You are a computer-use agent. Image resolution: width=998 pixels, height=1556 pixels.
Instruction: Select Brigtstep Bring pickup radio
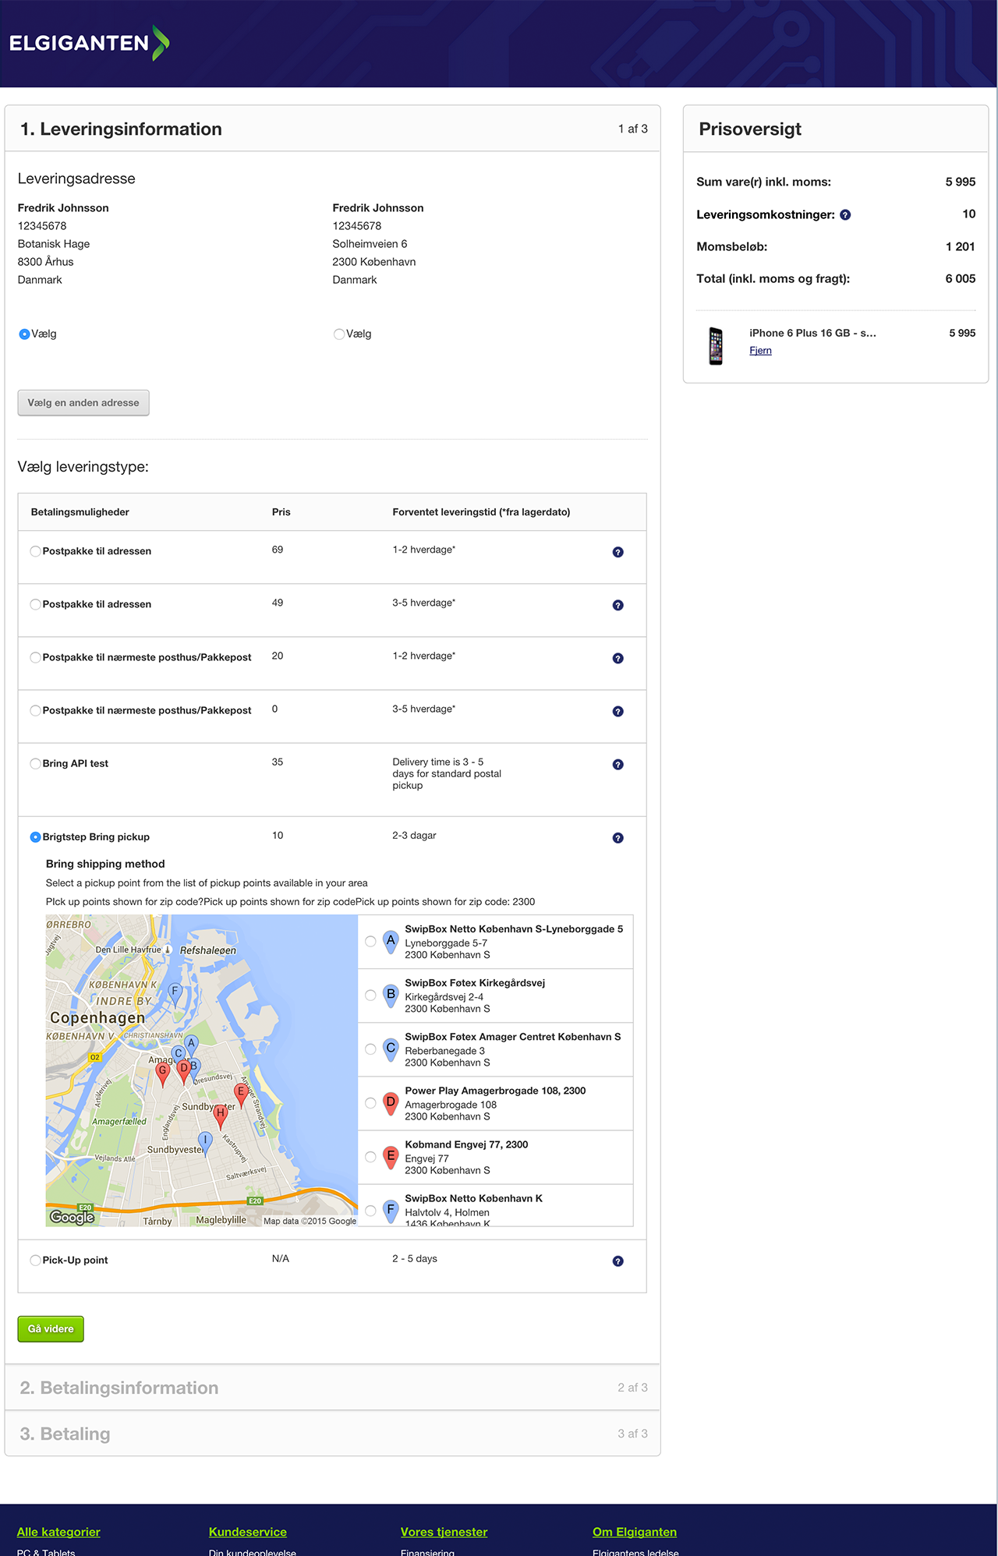pos(35,837)
